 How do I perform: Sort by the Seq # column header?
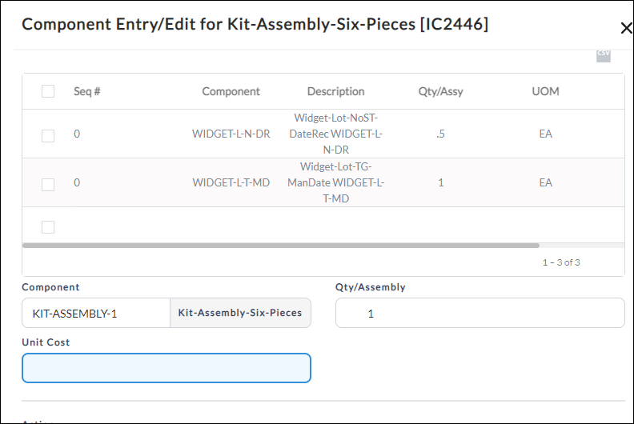click(87, 91)
